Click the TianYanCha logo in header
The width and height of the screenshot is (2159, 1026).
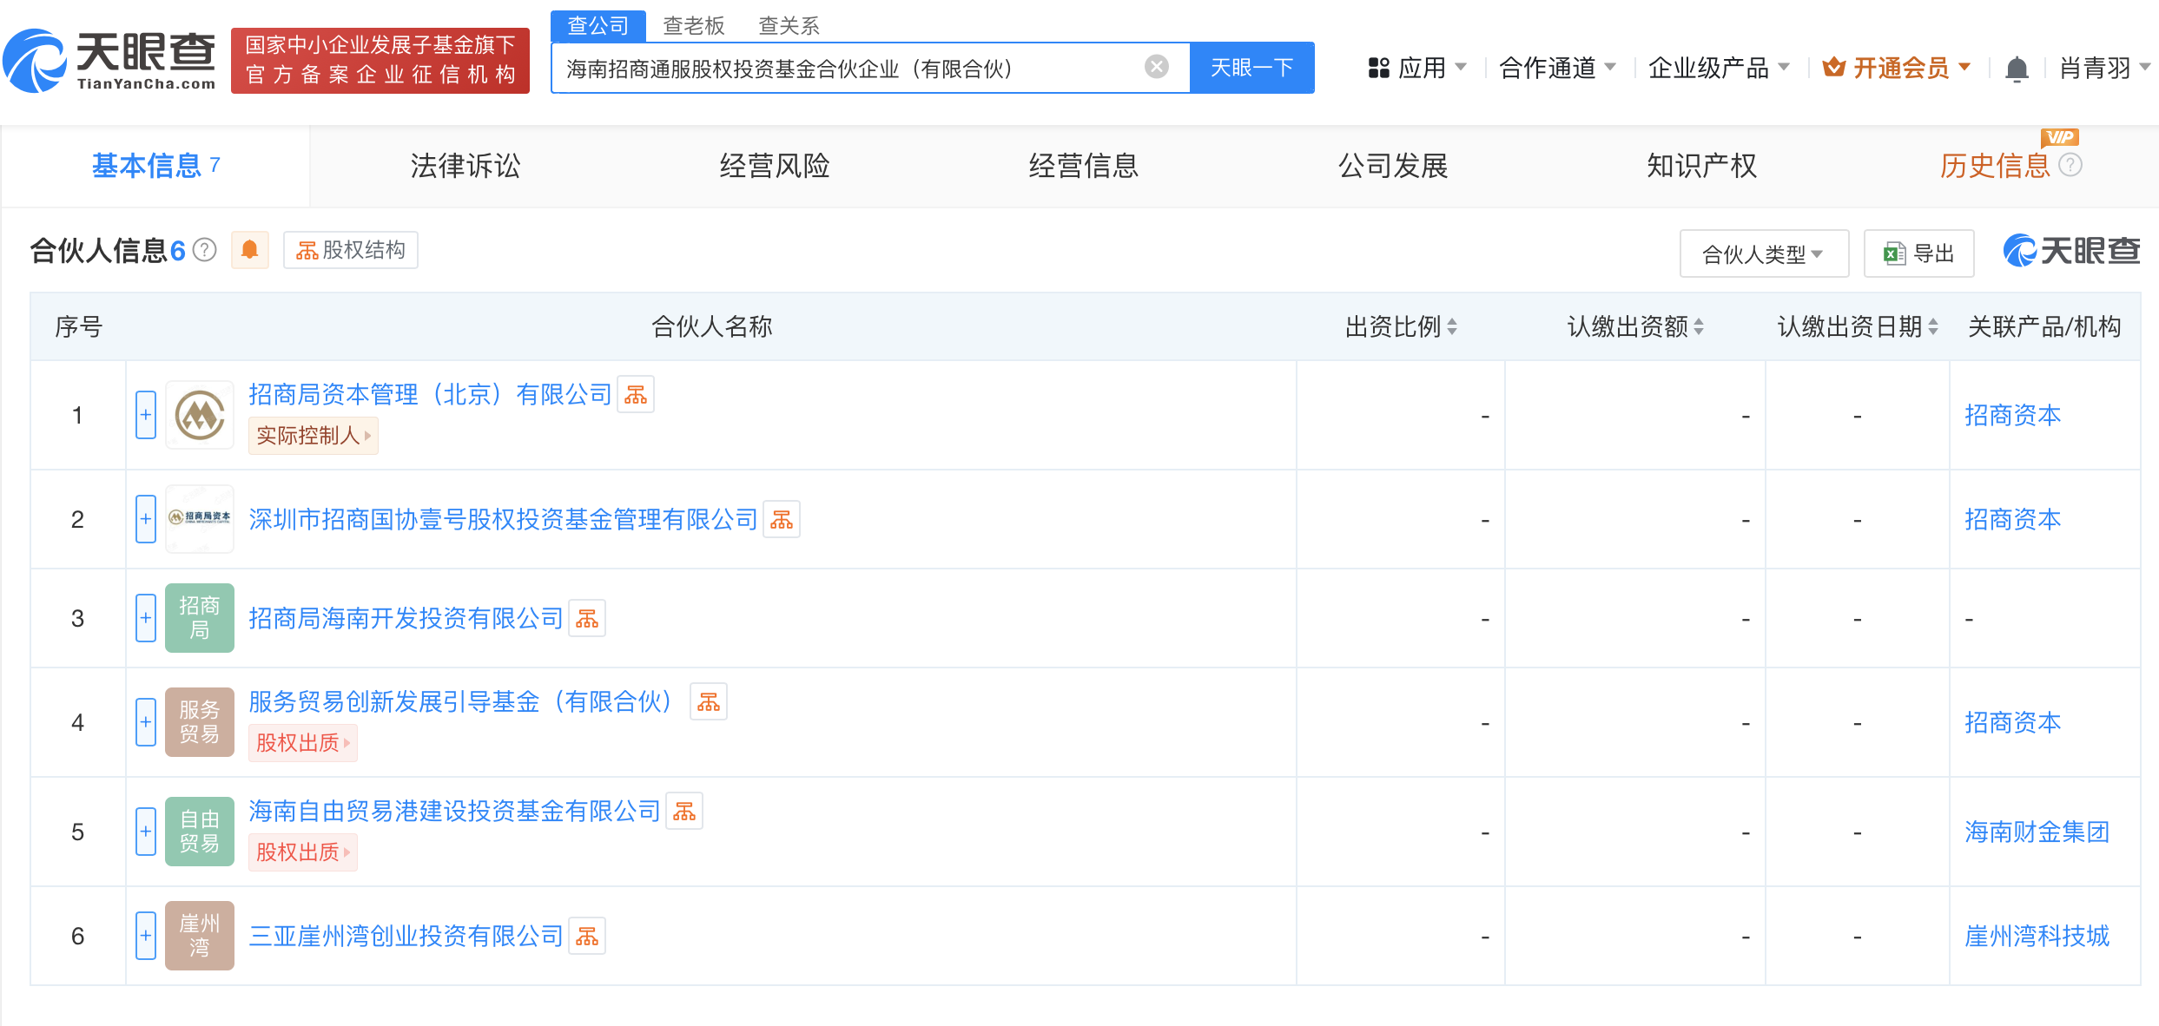click(x=111, y=61)
